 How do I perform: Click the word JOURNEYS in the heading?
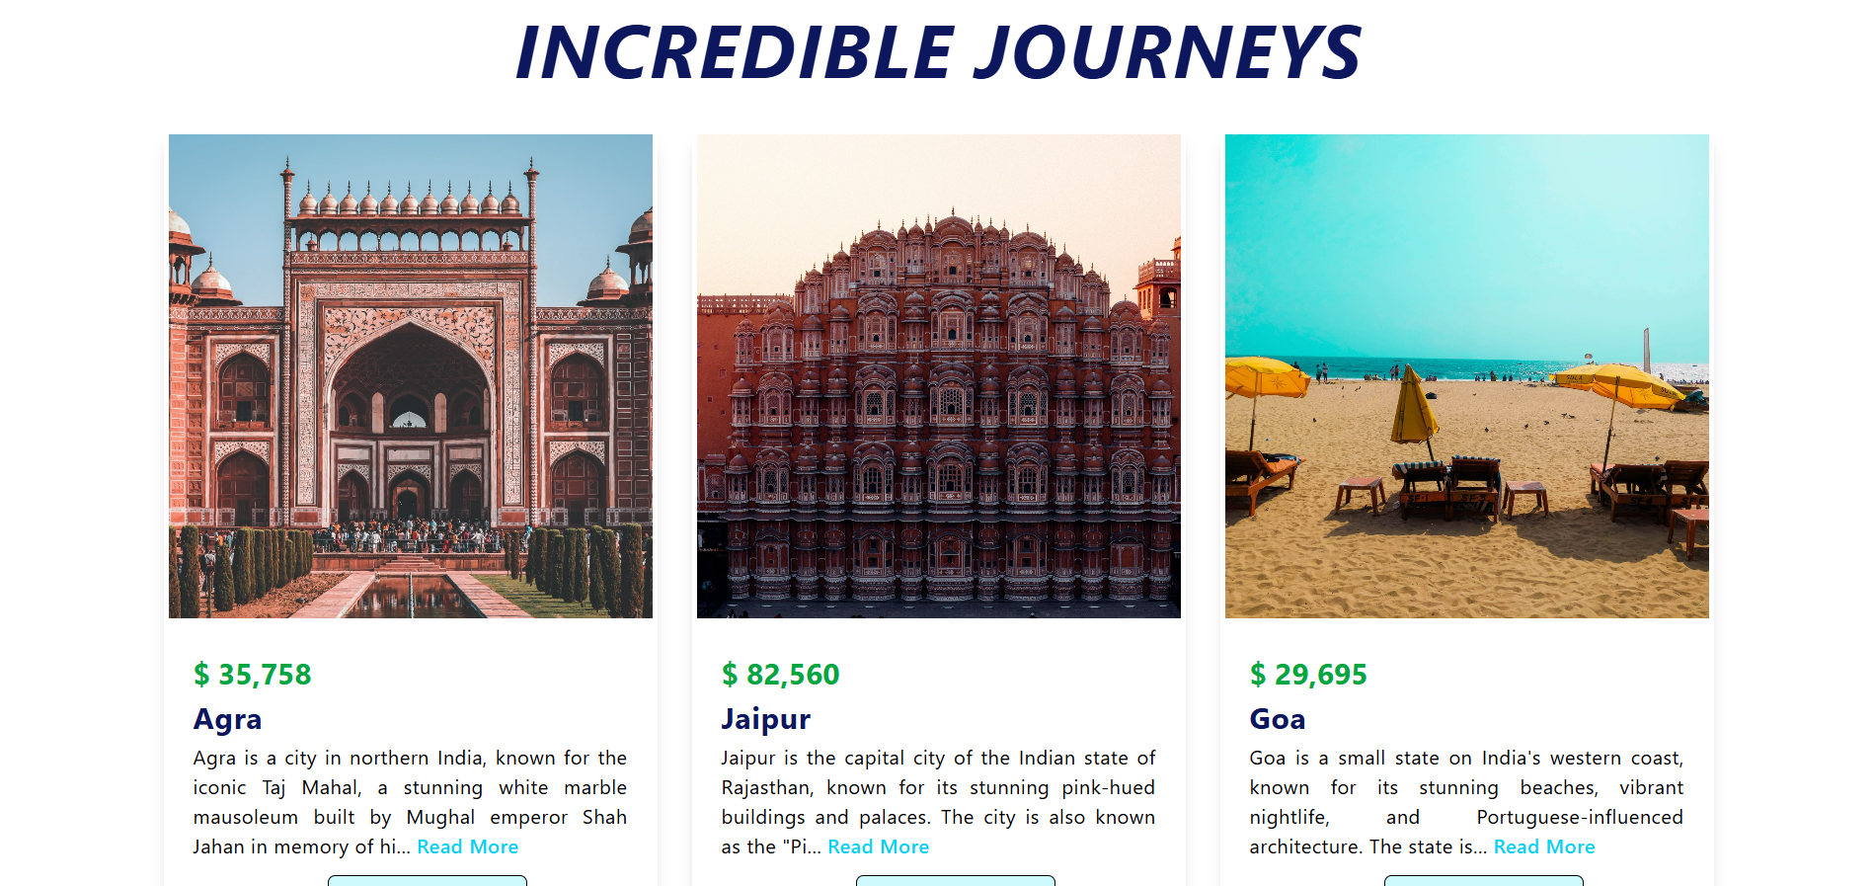click(1168, 52)
